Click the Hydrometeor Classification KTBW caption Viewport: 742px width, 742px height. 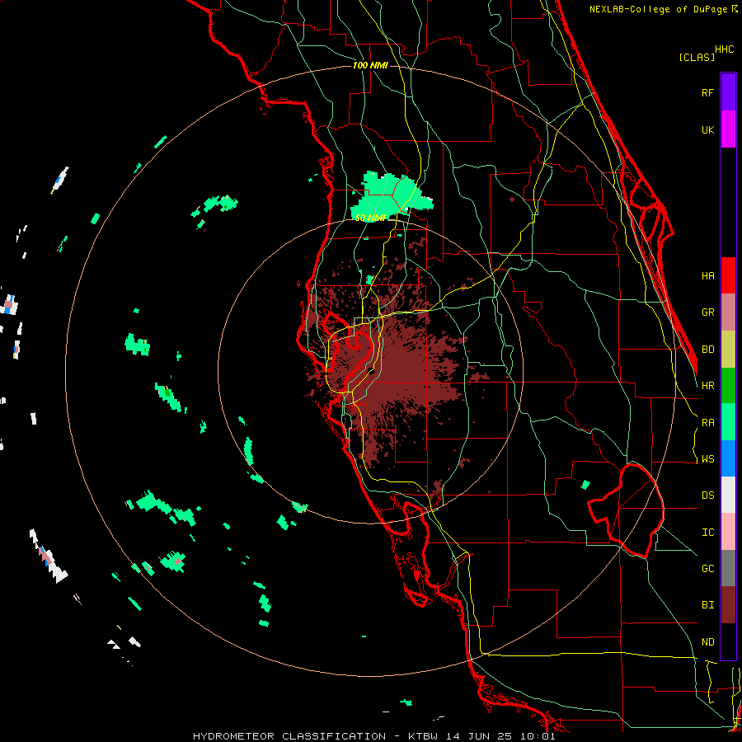click(374, 736)
